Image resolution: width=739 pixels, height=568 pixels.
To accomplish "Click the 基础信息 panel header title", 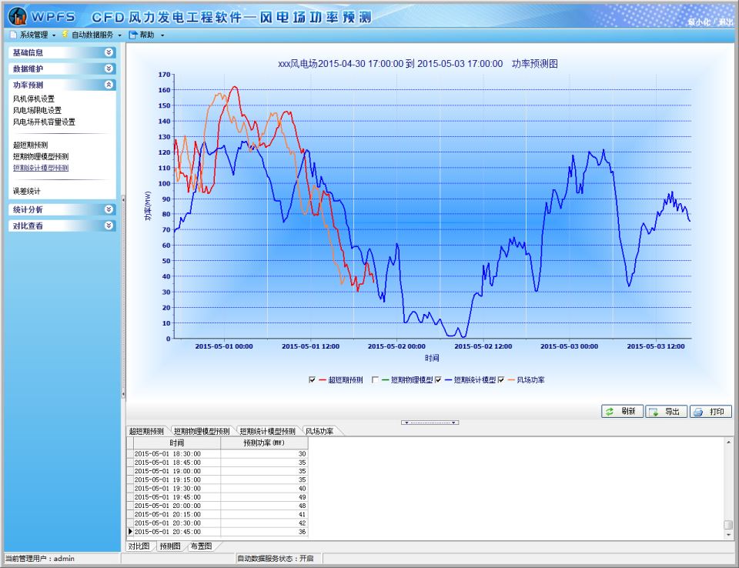I will pyautogui.click(x=28, y=52).
